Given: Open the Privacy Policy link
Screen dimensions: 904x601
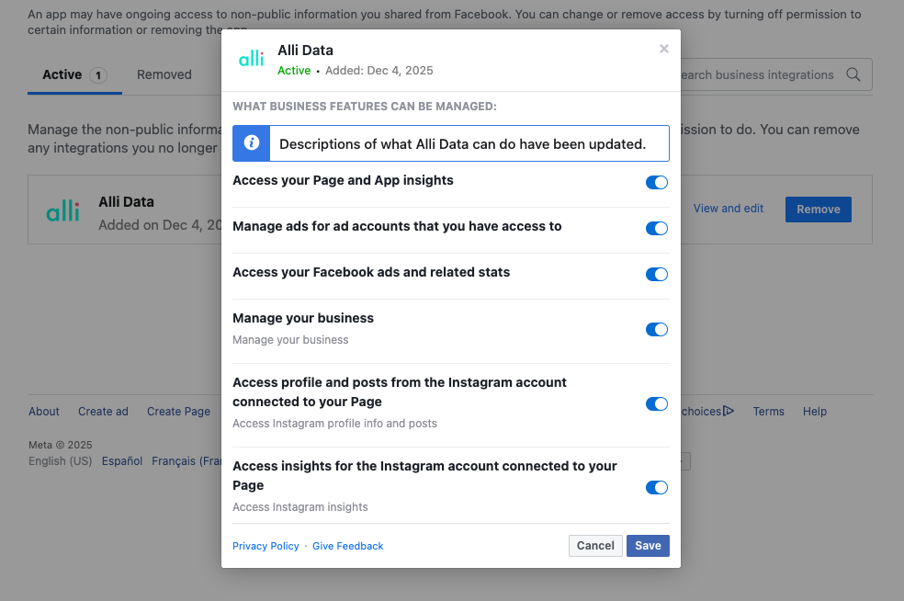Looking at the screenshot, I should pos(266,547).
